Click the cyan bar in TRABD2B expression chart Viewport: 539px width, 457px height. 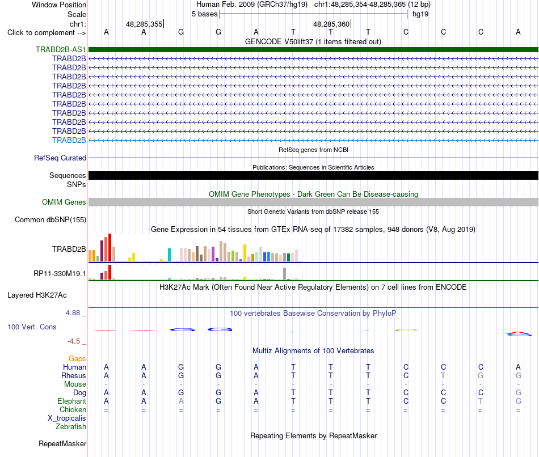169,255
